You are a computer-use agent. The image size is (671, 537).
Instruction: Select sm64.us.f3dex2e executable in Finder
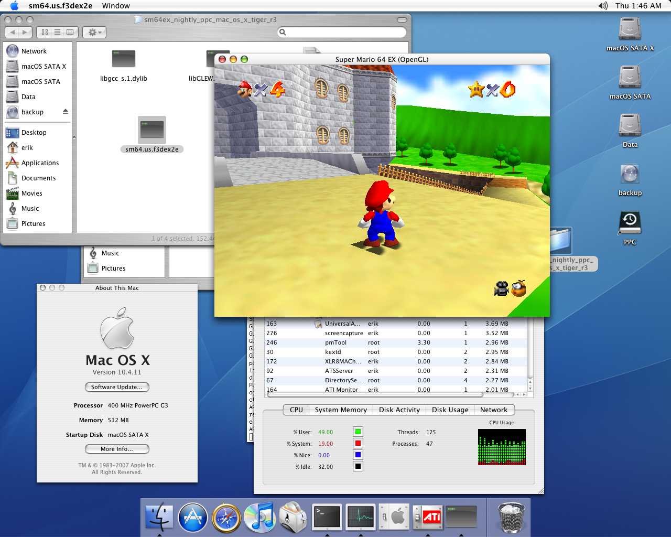[152, 130]
